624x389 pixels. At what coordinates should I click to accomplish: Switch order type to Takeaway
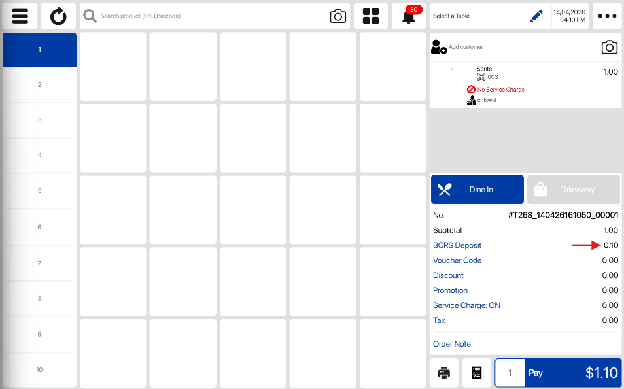point(573,190)
